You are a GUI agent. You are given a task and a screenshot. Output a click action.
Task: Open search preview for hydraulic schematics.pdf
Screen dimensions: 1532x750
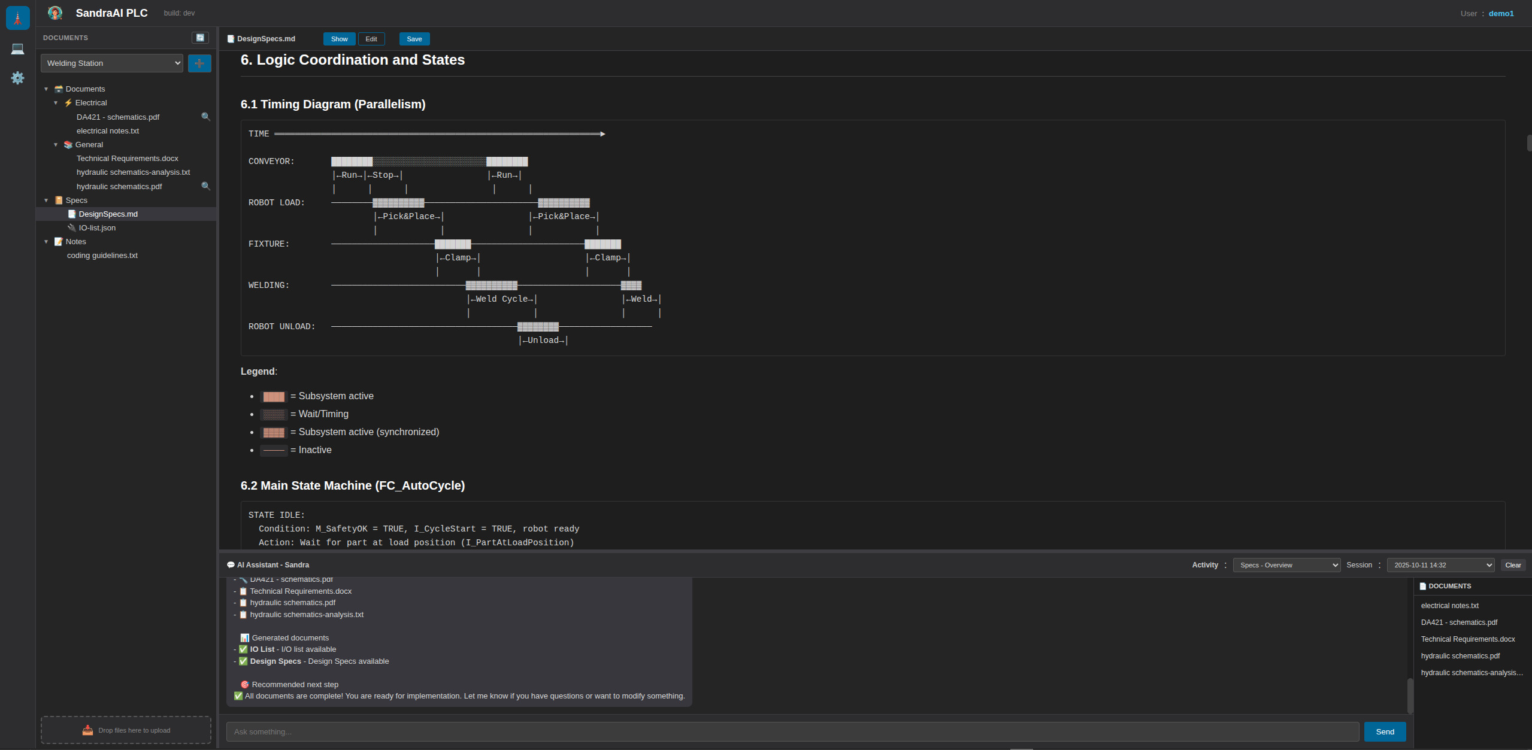pyautogui.click(x=206, y=186)
